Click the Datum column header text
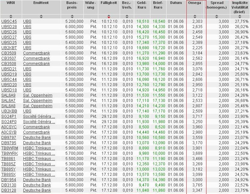Viewport: 250px width, 194px height. (176, 3)
